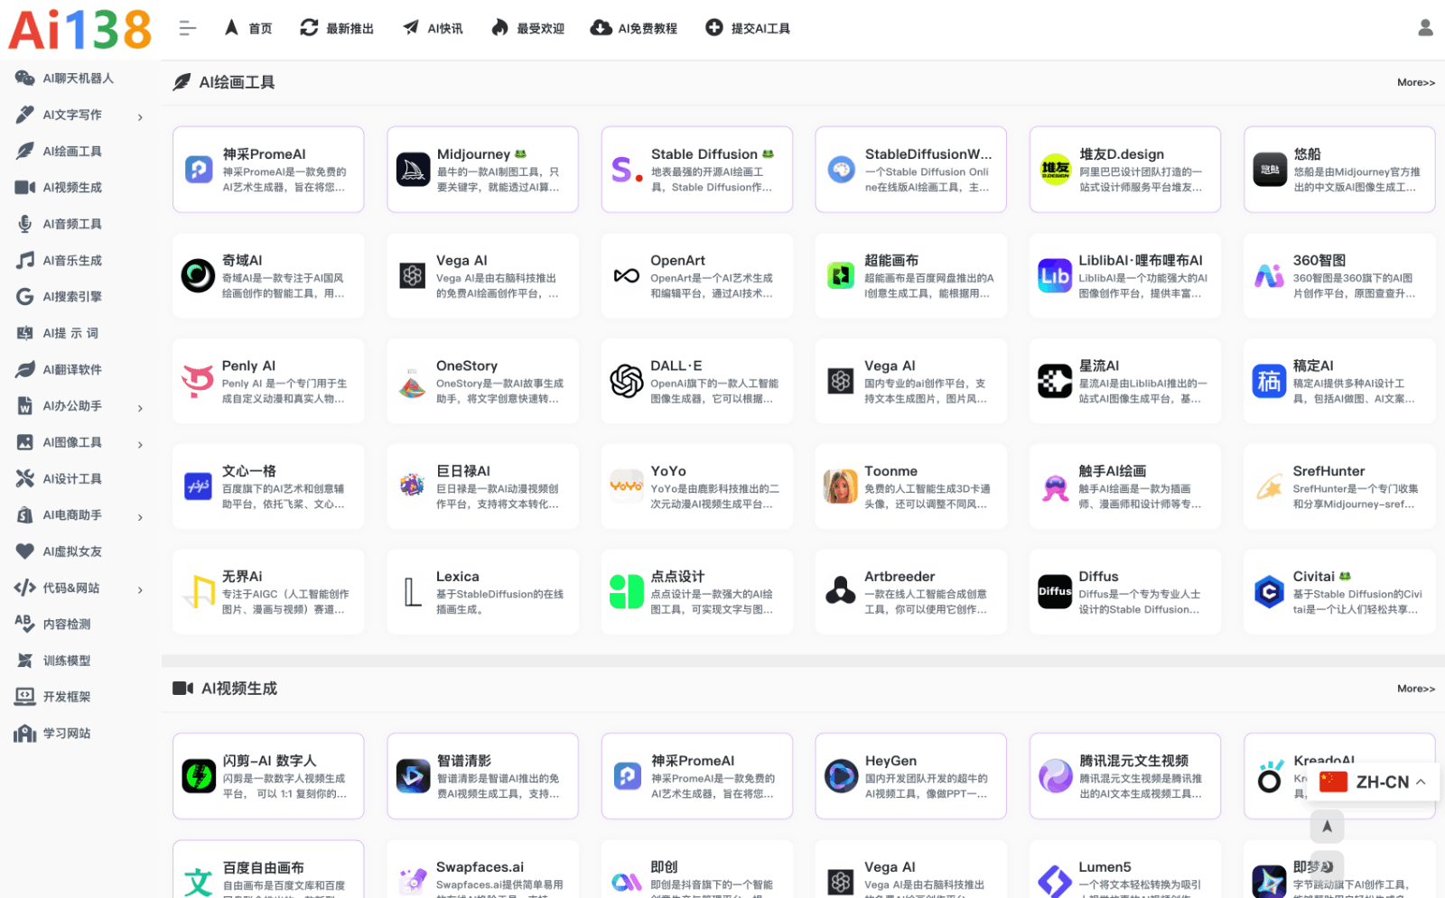Open the 触手AI绘画 card title
The height and width of the screenshot is (898, 1445).
tap(1113, 471)
